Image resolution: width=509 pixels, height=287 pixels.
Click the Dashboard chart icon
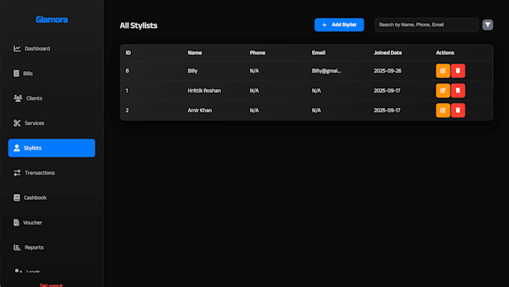coord(17,49)
